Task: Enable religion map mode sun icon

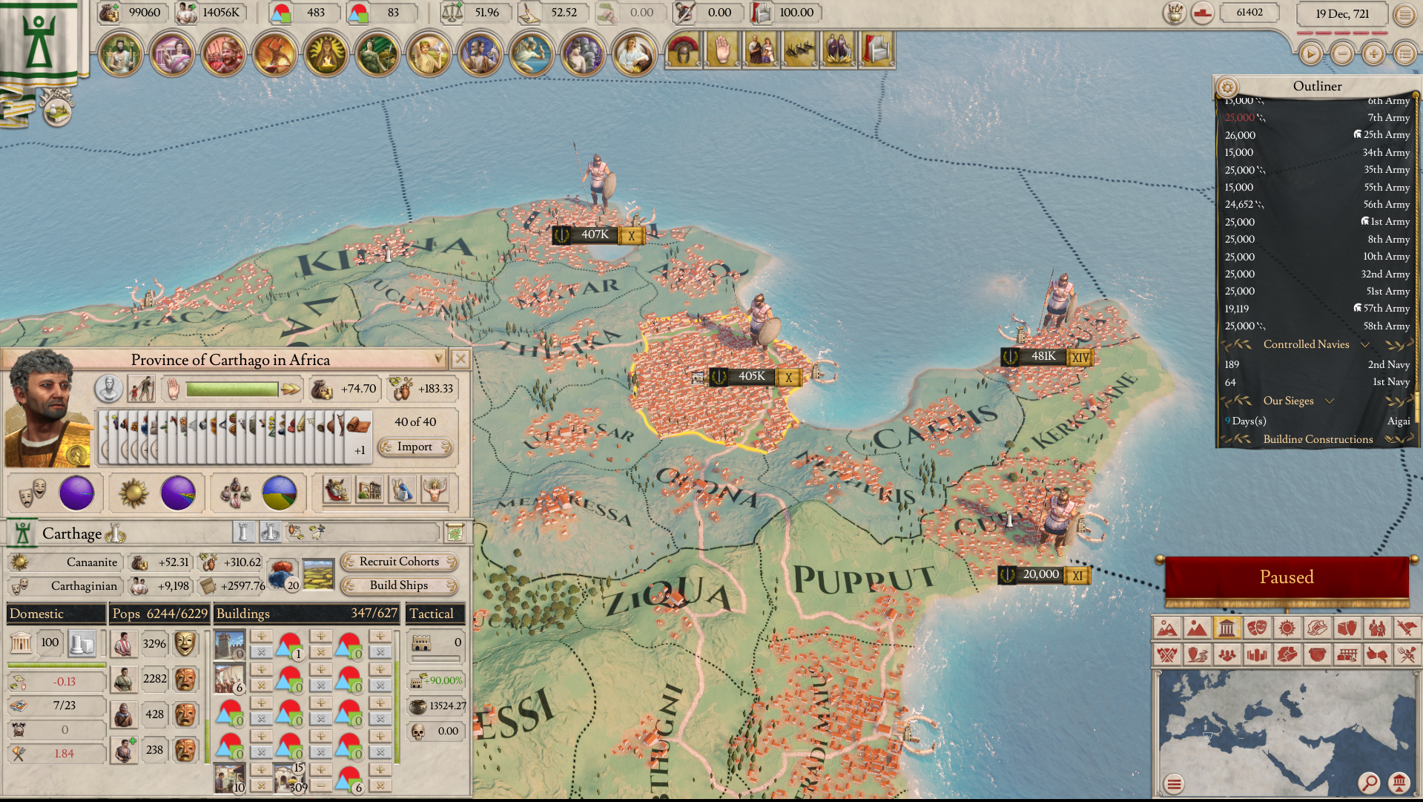Action: pyautogui.click(x=1287, y=629)
